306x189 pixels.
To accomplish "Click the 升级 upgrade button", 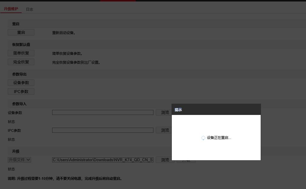I will (x=186, y=160).
